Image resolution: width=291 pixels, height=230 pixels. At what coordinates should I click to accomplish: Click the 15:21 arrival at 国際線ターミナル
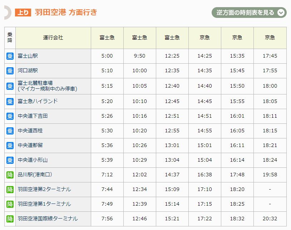coord(172,219)
